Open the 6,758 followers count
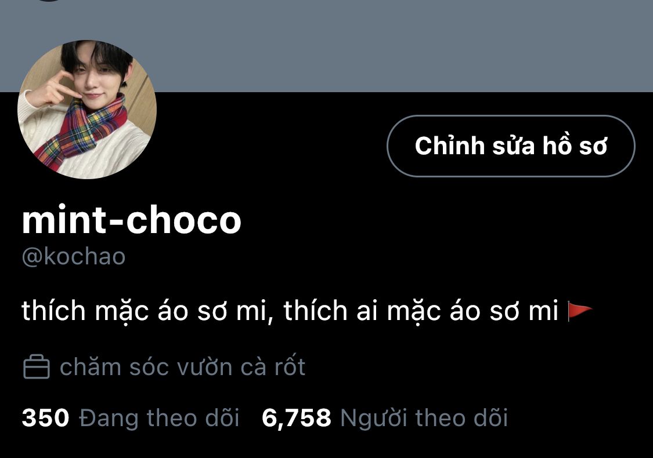This screenshot has height=458, width=653. click(296, 418)
